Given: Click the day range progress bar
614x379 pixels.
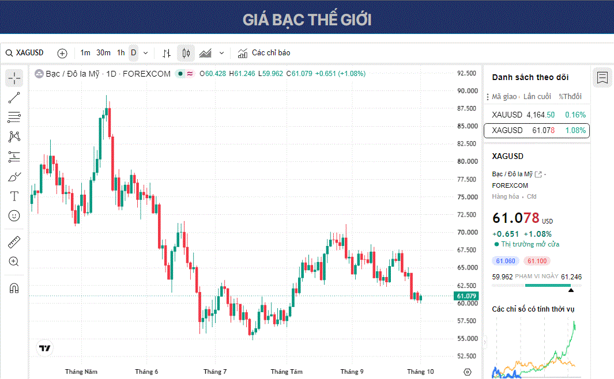Looking at the screenshot, I should point(537,286).
